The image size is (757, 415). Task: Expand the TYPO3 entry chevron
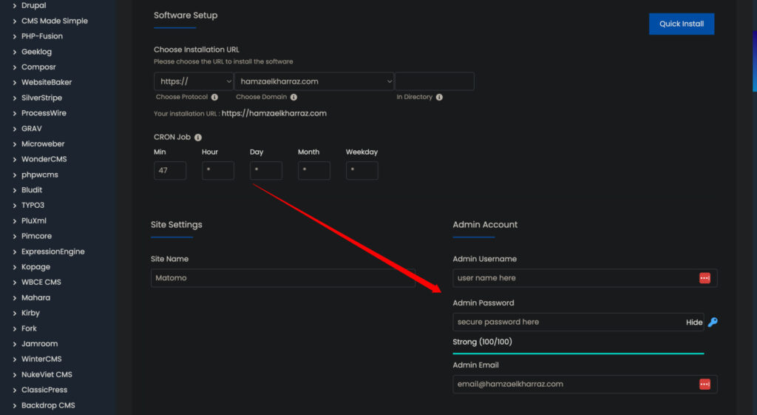pyautogui.click(x=15, y=206)
